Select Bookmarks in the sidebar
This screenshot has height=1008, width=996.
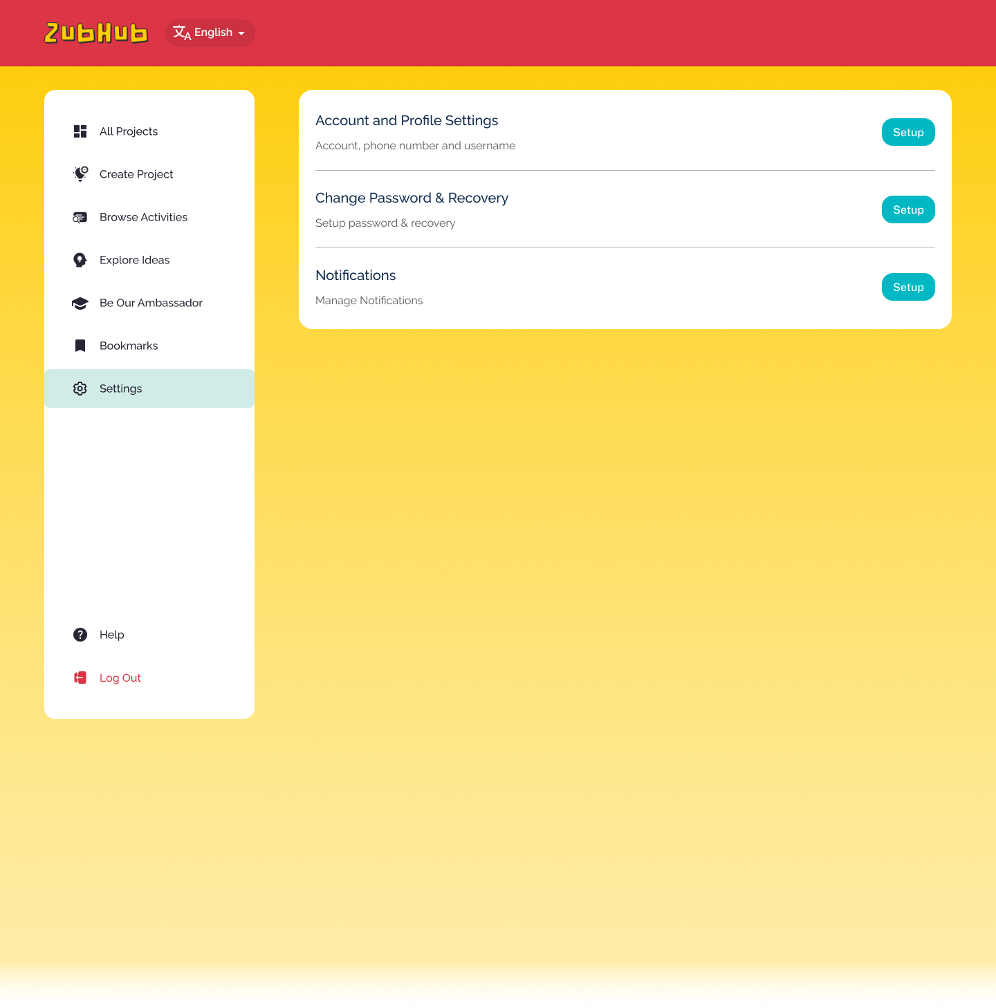[129, 346]
